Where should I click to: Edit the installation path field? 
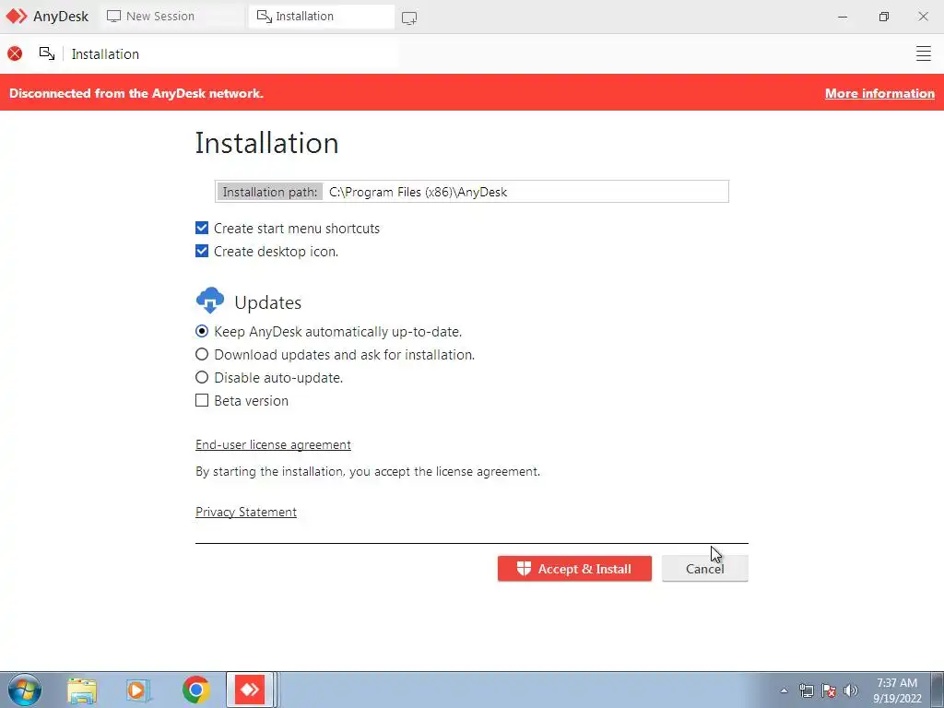tap(526, 192)
